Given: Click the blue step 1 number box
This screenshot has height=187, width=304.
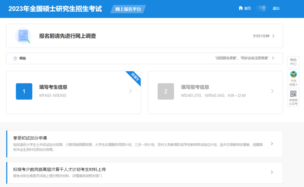Looking at the screenshot, I should pyautogui.click(x=24, y=91).
